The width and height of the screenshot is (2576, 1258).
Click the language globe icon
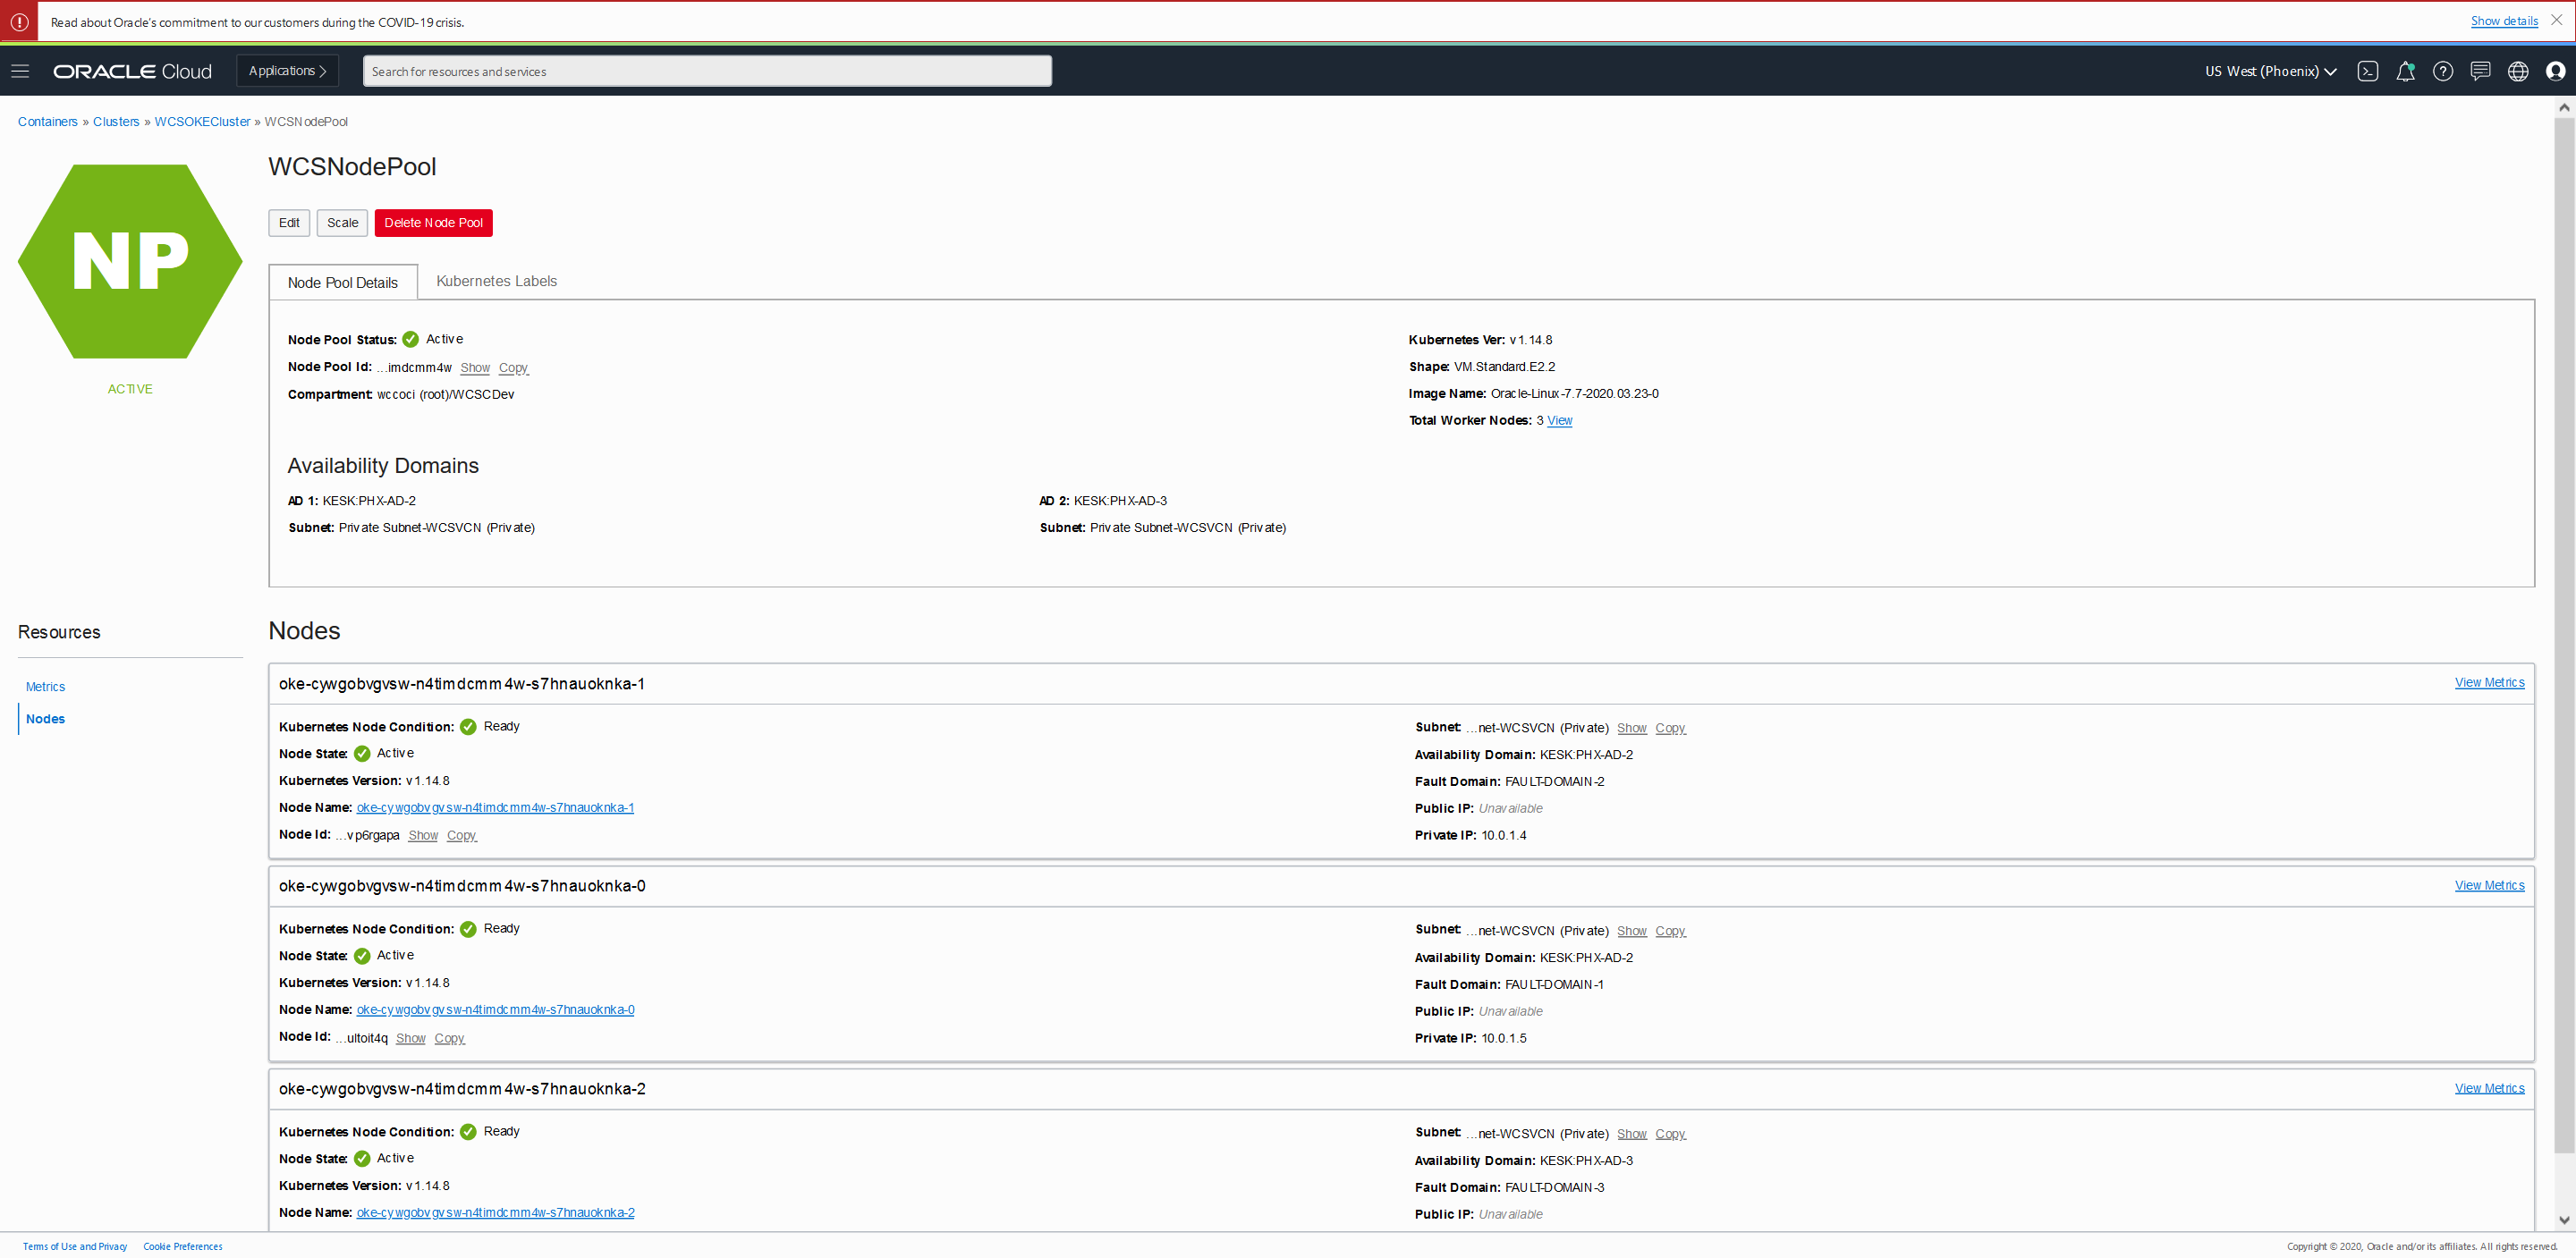pos(2518,71)
